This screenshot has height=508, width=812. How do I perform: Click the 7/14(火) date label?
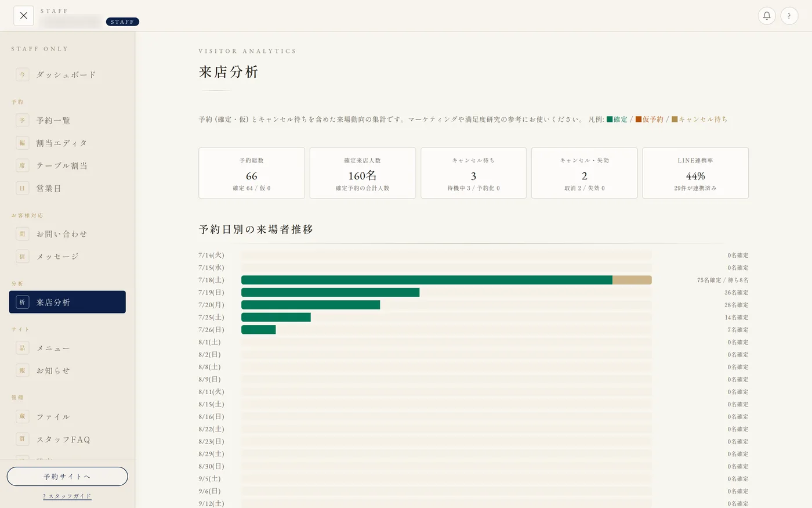coord(211,255)
